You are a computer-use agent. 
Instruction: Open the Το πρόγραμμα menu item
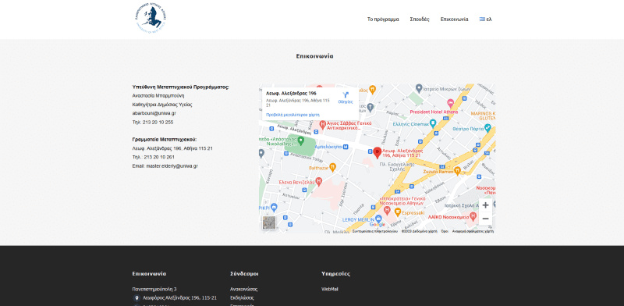click(383, 19)
